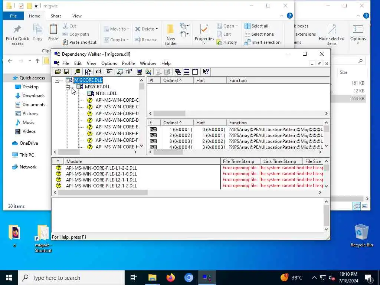Click Firefox icon in the taskbar
This screenshot has height=285, width=380.
tap(171, 278)
